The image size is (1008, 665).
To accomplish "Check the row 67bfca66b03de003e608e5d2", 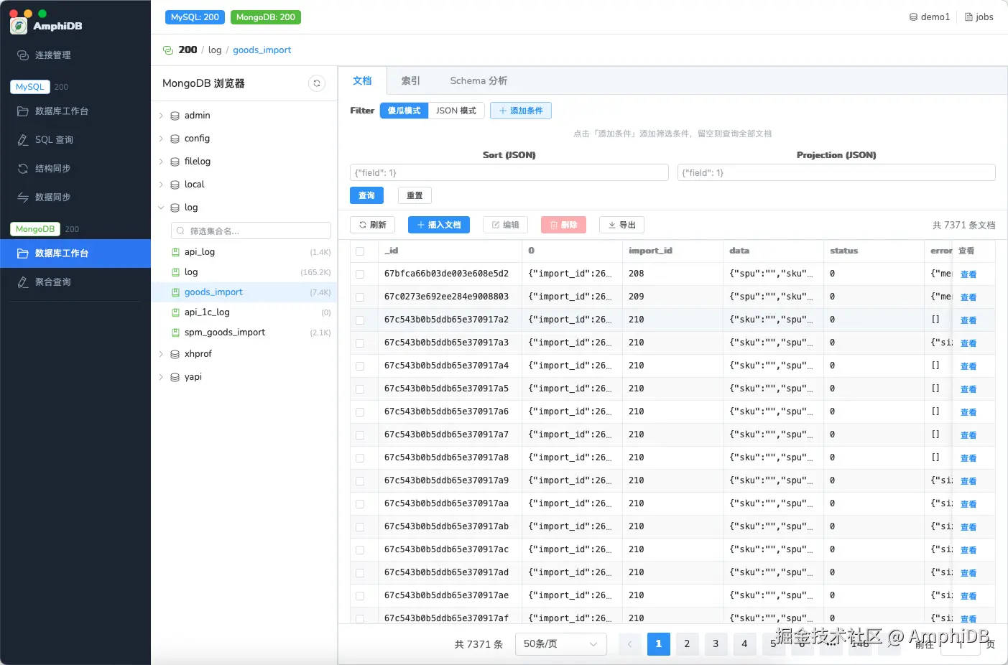I will [360, 274].
